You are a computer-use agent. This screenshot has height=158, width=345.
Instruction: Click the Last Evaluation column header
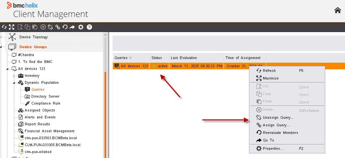click(x=197, y=58)
